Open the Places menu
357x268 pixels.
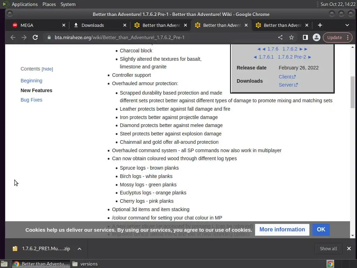tap(49, 4)
